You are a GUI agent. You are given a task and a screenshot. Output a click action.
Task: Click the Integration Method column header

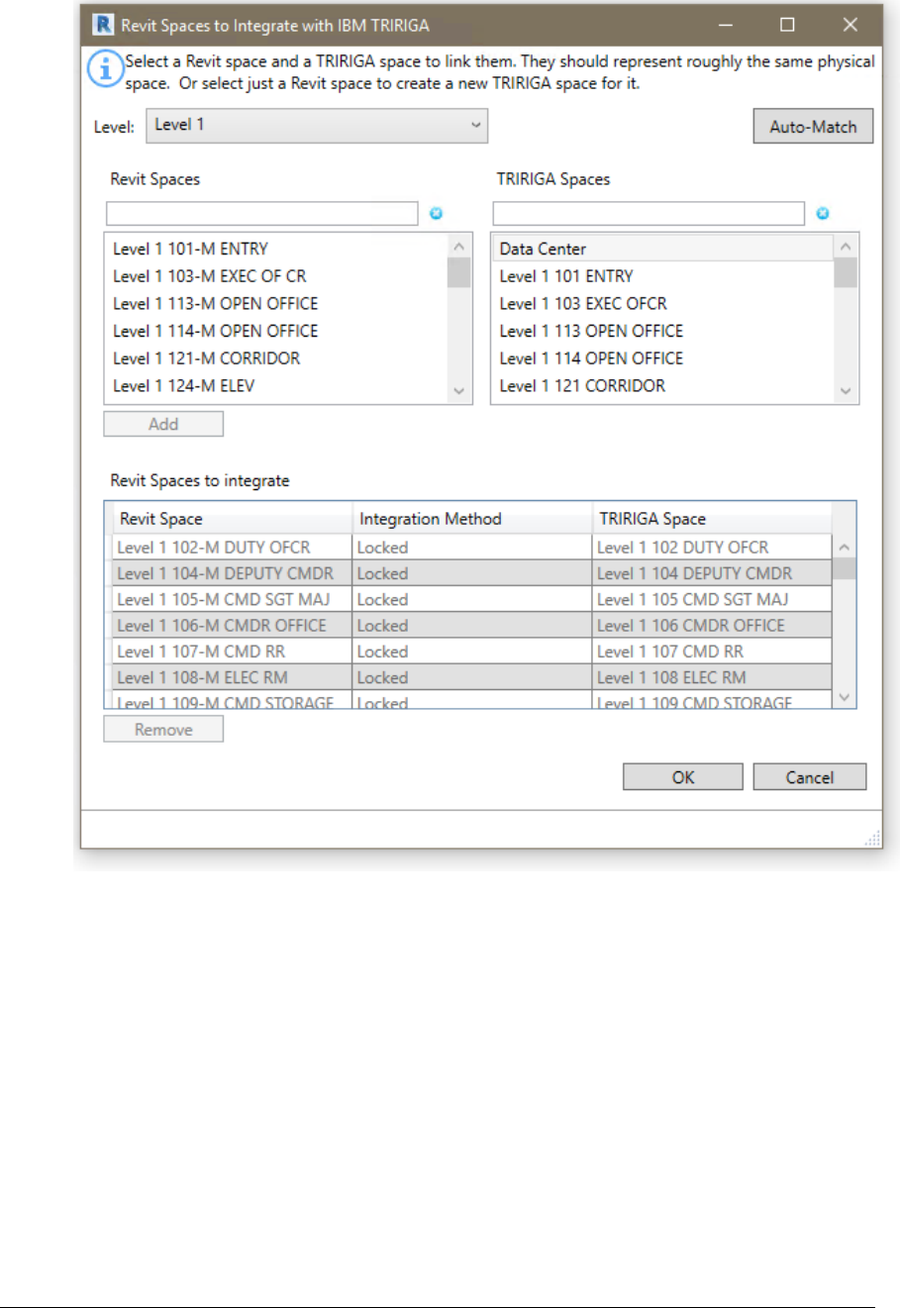click(x=472, y=519)
